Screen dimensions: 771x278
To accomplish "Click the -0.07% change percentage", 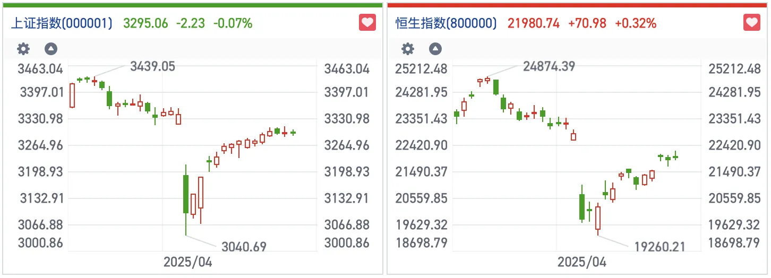I will 233,23.
